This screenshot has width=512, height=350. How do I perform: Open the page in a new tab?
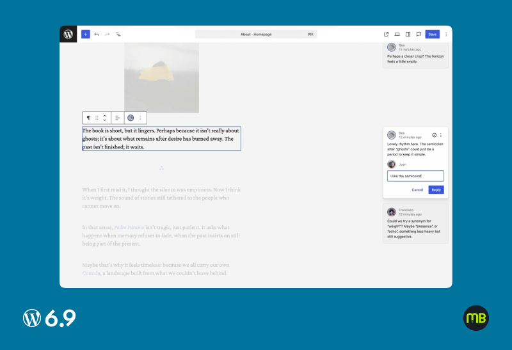(386, 35)
